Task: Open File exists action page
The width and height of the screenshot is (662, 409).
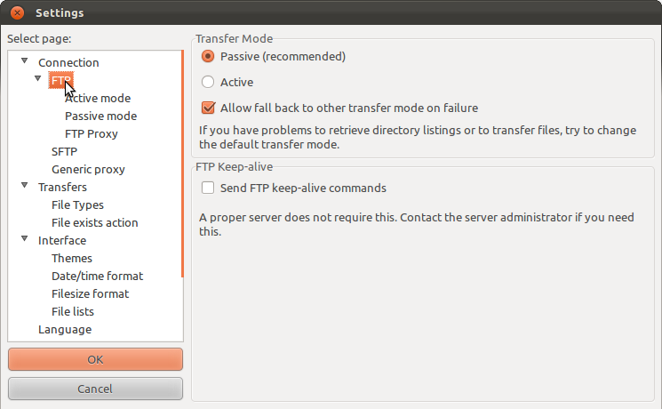Action: (94, 222)
